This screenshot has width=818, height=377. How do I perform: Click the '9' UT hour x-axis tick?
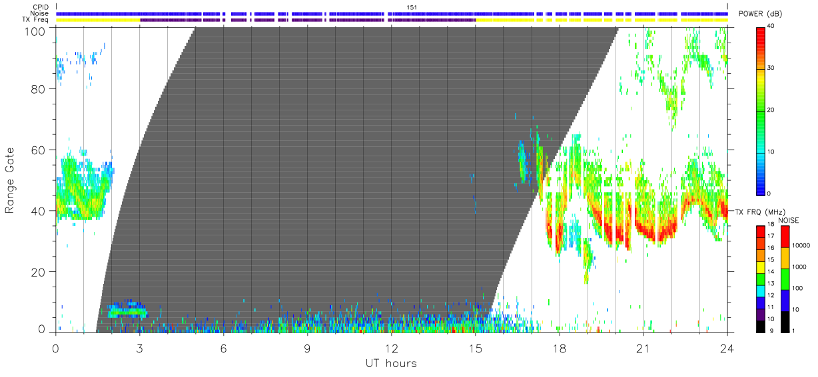pyautogui.click(x=307, y=348)
